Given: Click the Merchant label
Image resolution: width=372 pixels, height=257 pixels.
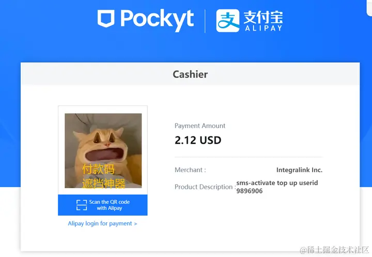Looking at the screenshot, I should pyautogui.click(x=190, y=170).
